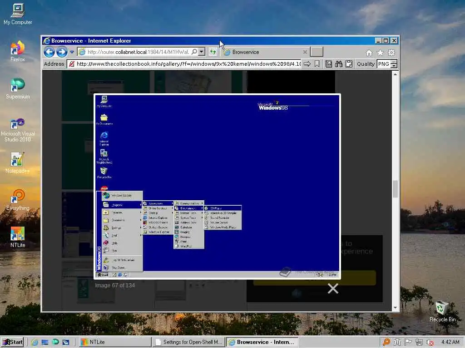Viewport: 465px width, 348px height.
Task: Launch Supermium from quick launch
Action: pyautogui.click(x=55, y=342)
